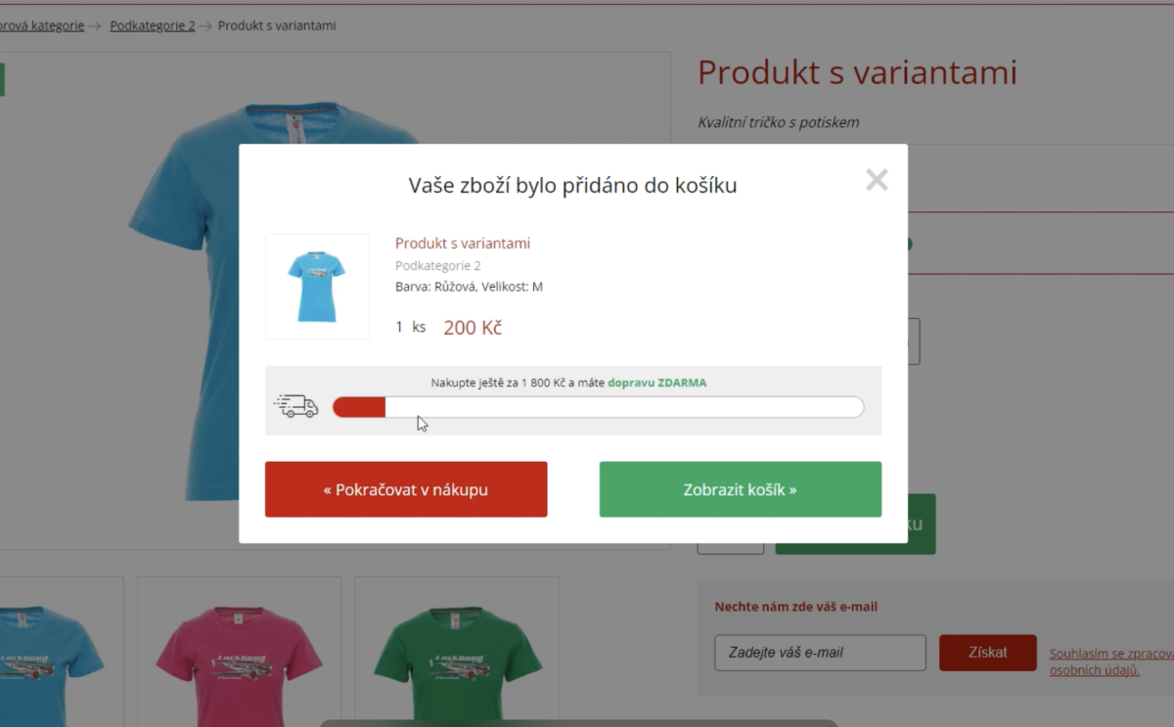The image size is (1174, 727).
Task: Select the pink t-shirt variant thumbnail
Action: pos(239,652)
